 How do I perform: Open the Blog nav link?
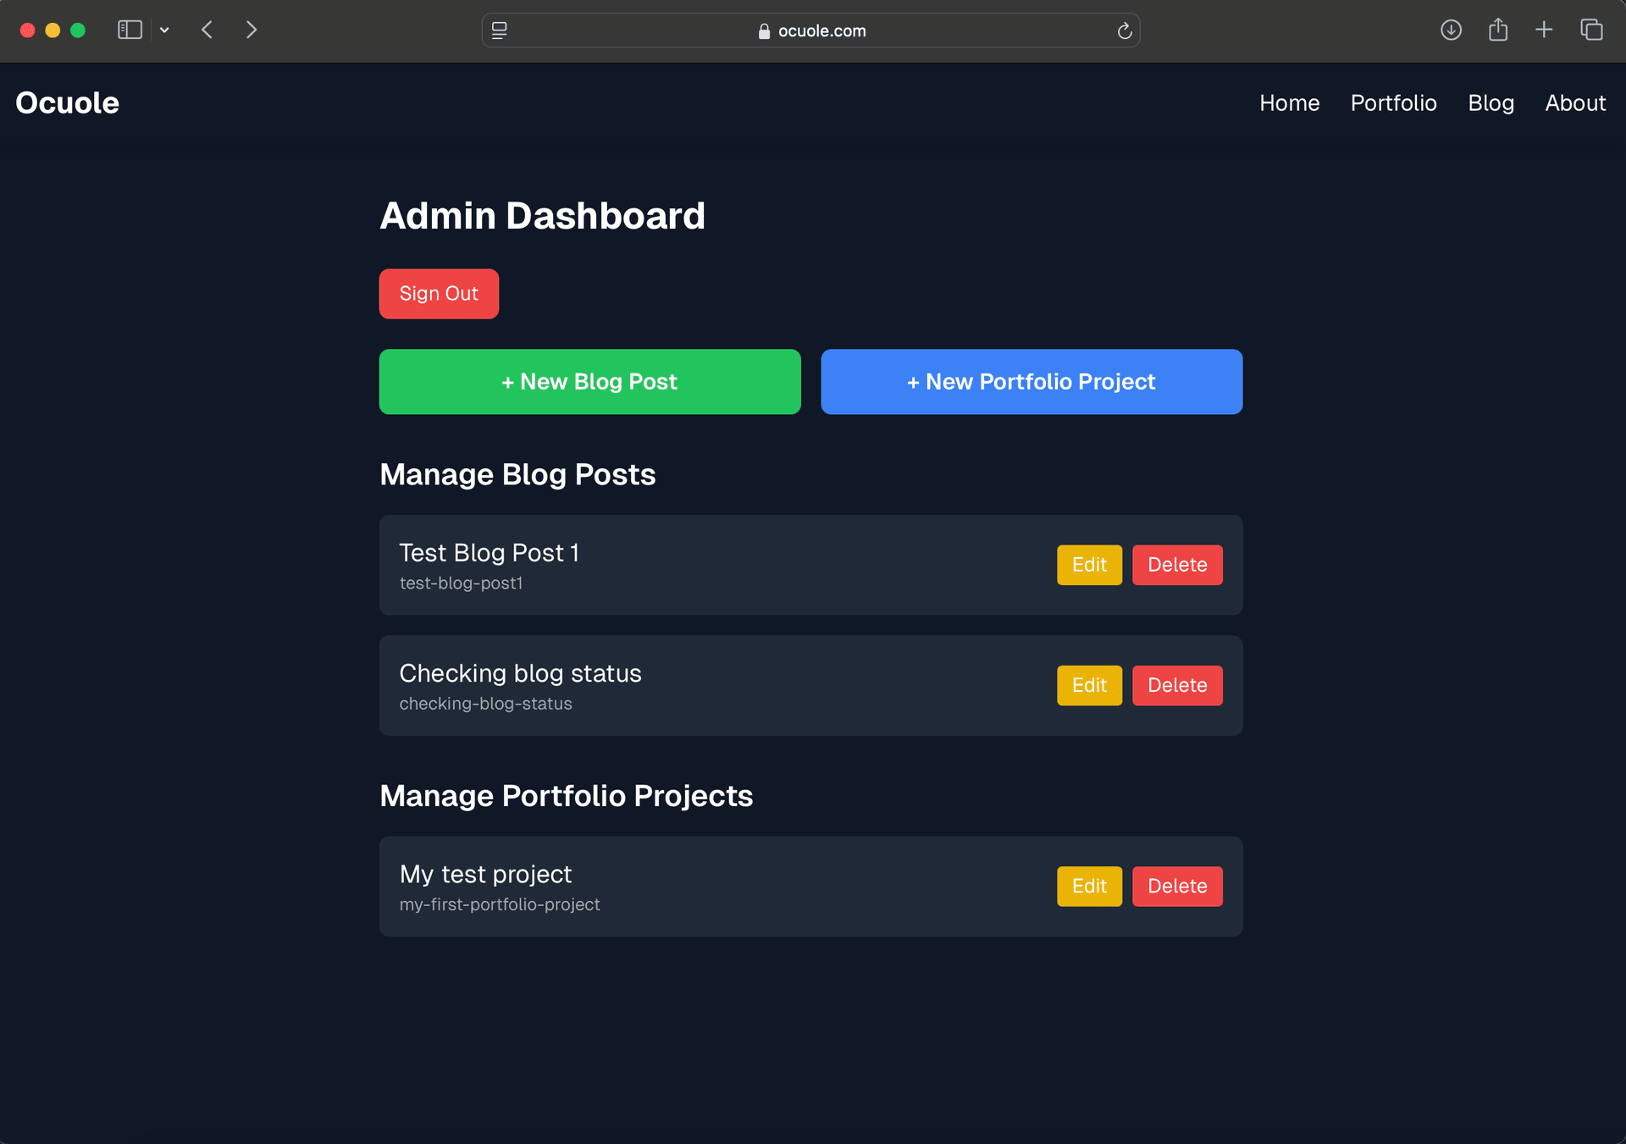point(1490,103)
